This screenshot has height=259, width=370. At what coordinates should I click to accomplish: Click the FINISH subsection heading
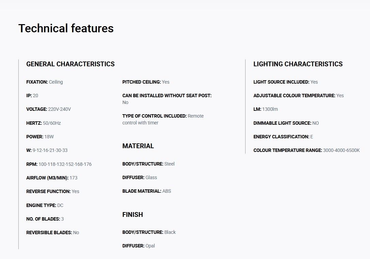point(133,214)
